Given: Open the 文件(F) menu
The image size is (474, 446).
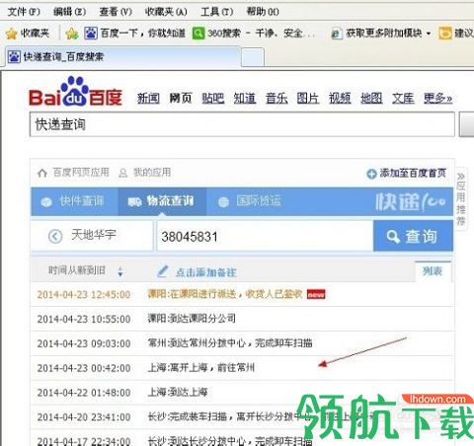Looking at the screenshot, I should [24, 12].
